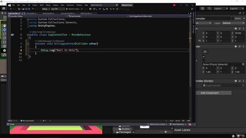Select the Unity Transform tool
The height and width of the screenshot is (138, 246).
click(4, 46)
